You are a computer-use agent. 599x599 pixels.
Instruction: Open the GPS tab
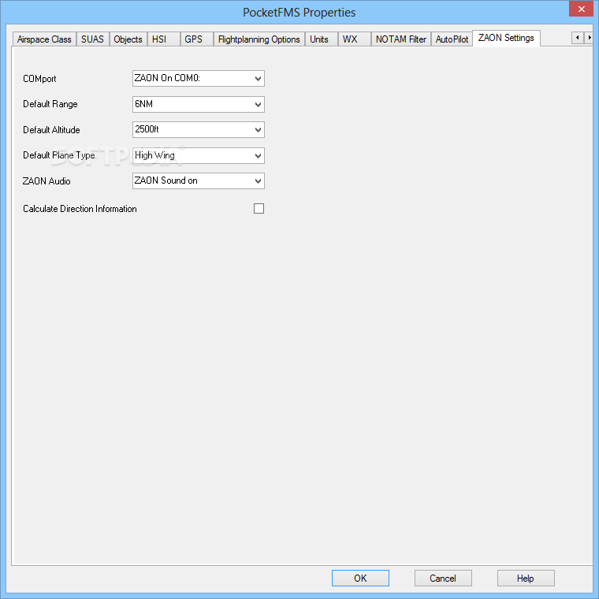point(196,39)
